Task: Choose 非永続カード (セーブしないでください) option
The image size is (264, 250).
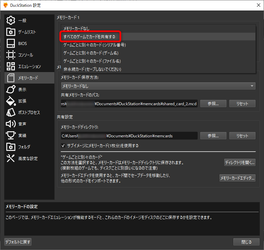Action: 158,69
